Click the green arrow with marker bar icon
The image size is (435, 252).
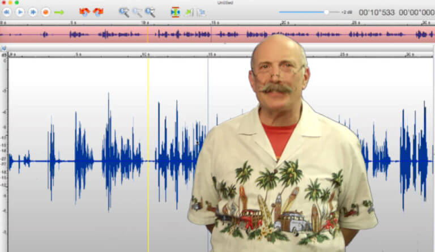pyautogui.click(x=189, y=12)
